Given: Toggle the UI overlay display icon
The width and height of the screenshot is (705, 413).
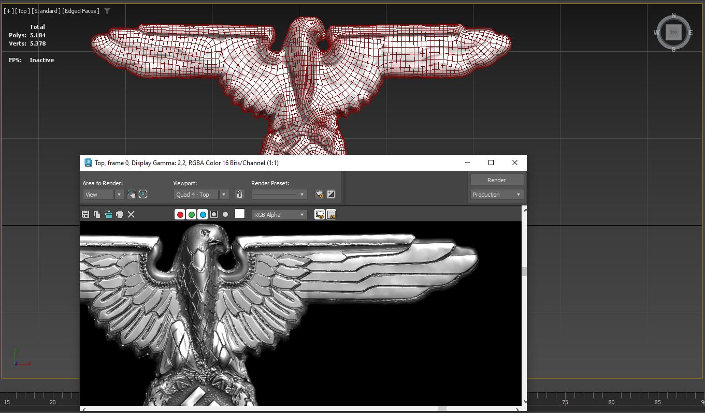Looking at the screenshot, I should [320, 214].
